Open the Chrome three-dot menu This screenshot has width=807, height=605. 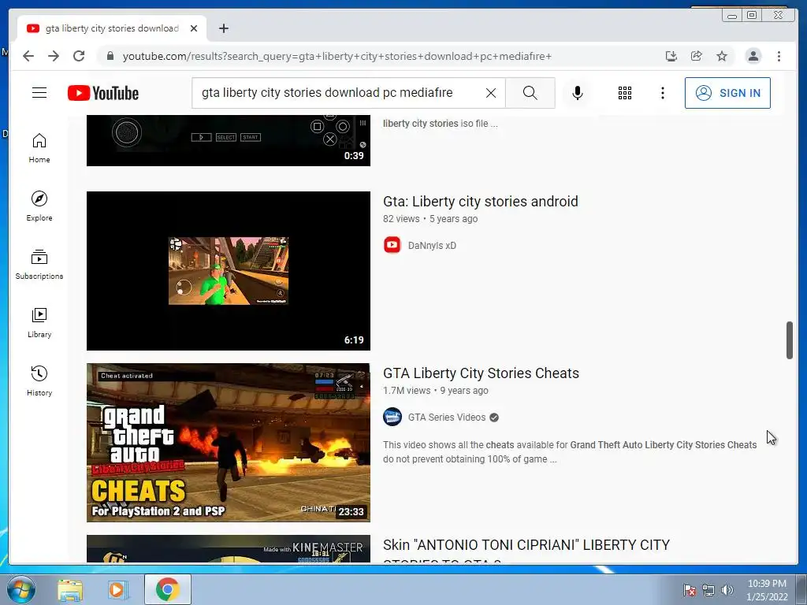779,56
